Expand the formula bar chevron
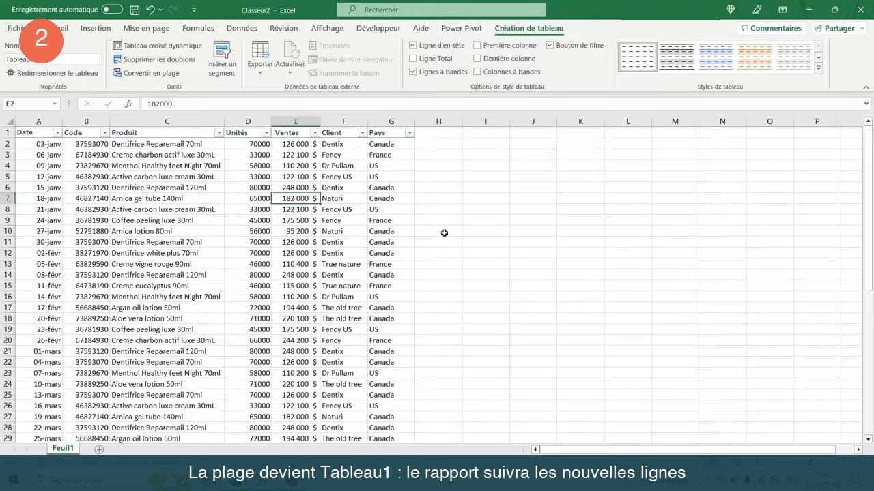The image size is (874, 491). [866, 104]
